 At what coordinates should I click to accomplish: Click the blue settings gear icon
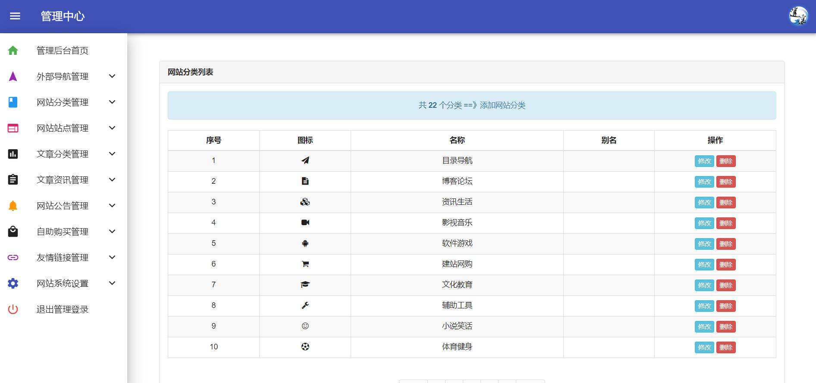pos(13,283)
